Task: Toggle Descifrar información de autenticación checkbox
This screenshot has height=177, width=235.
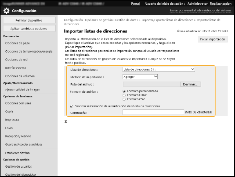Action: click(x=71, y=106)
